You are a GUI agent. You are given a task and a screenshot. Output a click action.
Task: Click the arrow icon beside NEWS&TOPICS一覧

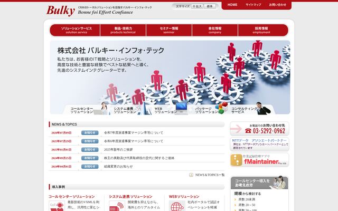click(191, 175)
